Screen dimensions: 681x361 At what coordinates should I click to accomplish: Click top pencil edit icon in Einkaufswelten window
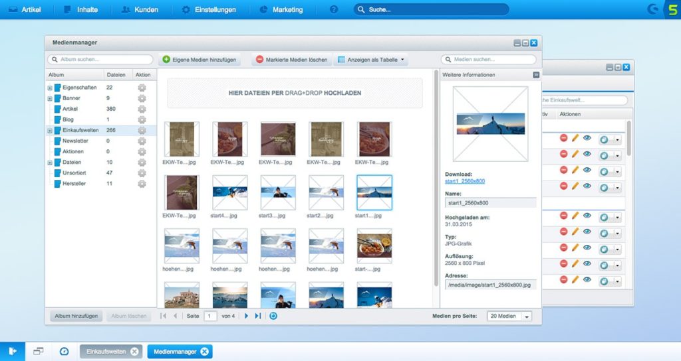click(x=575, y=138)
